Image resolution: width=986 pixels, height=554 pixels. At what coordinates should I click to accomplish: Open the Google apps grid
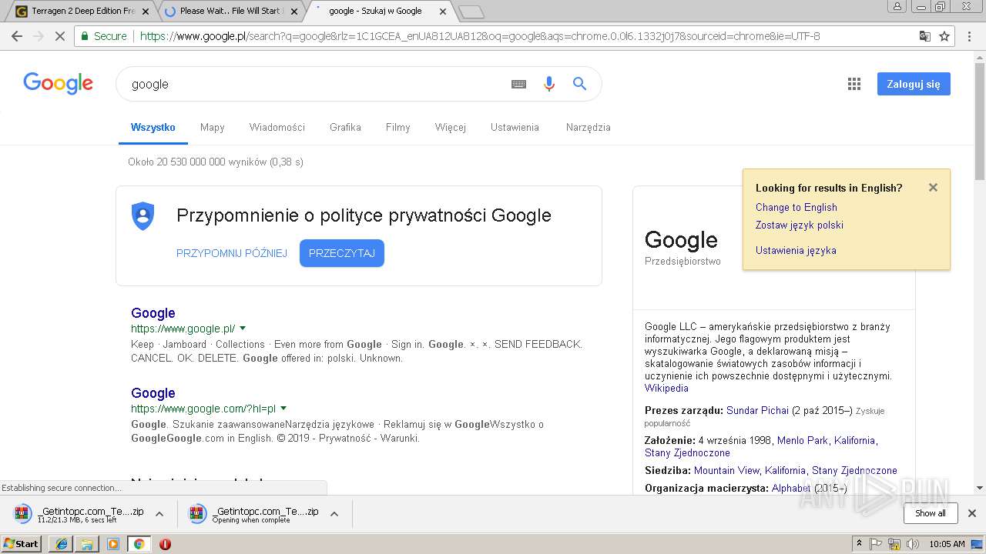pyautogui.click(x=854, y=84)
